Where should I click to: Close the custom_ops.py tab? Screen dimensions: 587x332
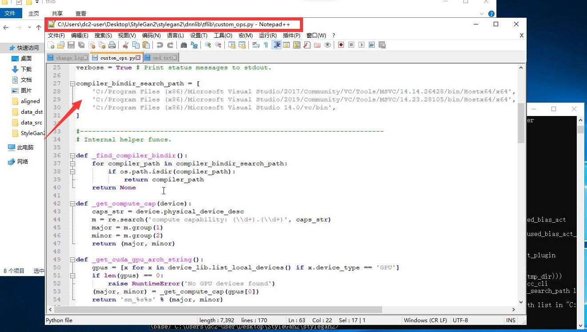click(139, 58)
